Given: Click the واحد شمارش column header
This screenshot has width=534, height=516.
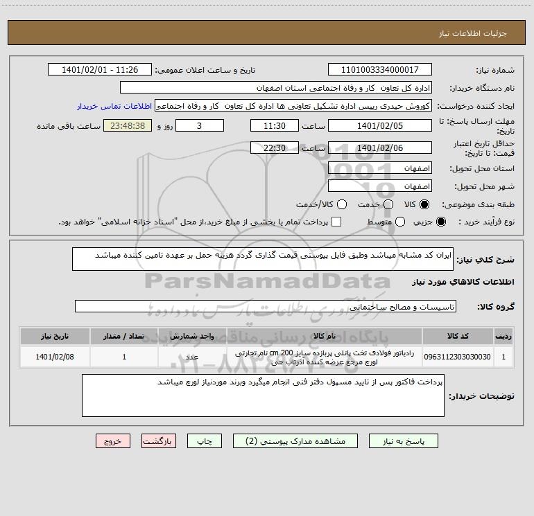Looking at the screenshot, I should click(x=192, y=336).
